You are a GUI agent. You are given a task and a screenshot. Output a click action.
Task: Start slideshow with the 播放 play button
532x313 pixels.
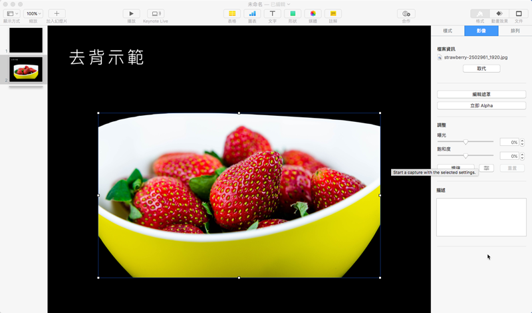click(131, 13)
